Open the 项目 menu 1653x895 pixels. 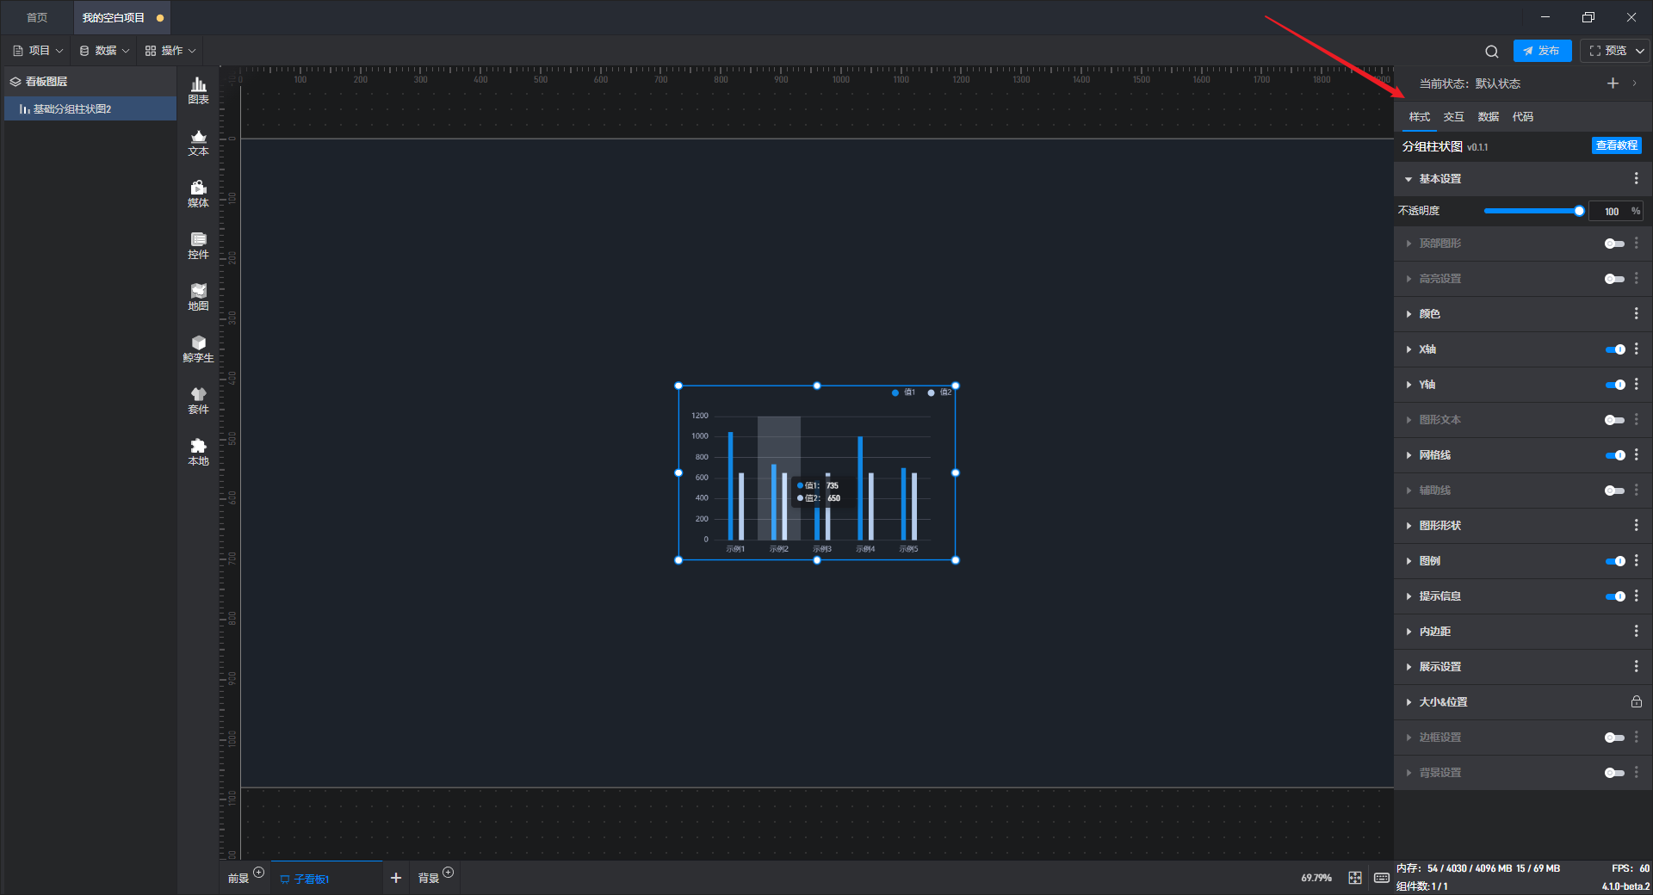tap(38, 51)
